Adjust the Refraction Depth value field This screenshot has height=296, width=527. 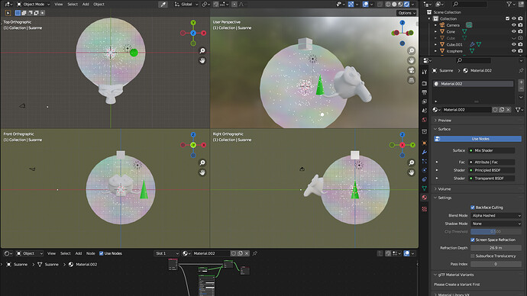496,248
